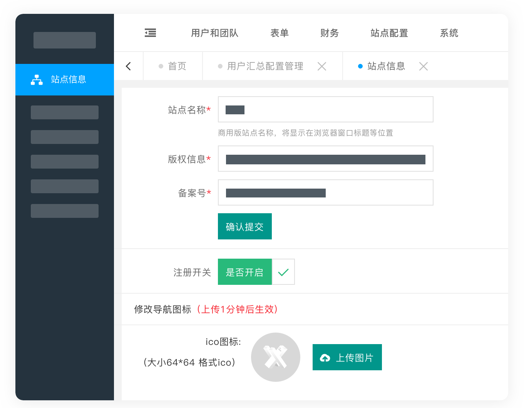This screenshot has height=408, width=524.
Task: Open the 用户和团队 menu
Action: tap(214, 33)
